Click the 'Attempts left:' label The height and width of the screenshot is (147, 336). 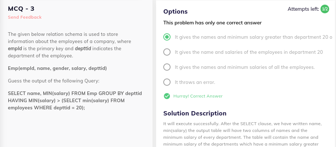click(303, 9)
